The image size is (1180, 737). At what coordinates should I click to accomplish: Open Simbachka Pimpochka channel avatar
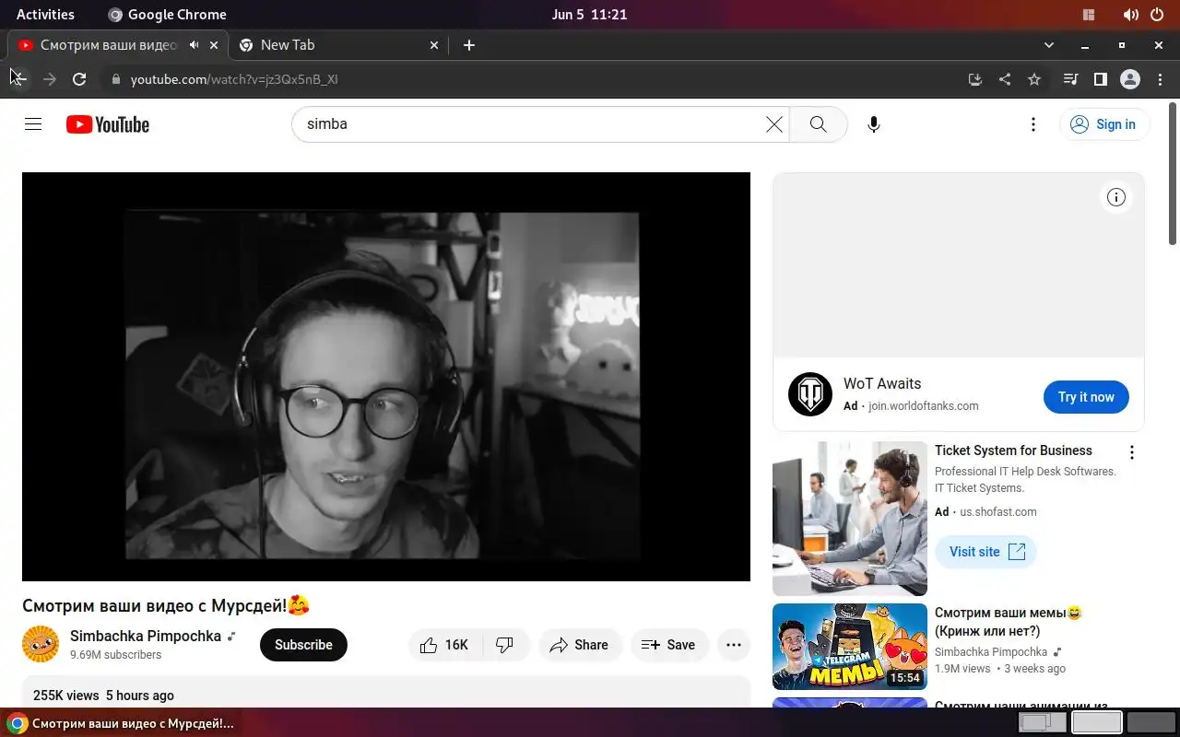(x=41, y=644)
